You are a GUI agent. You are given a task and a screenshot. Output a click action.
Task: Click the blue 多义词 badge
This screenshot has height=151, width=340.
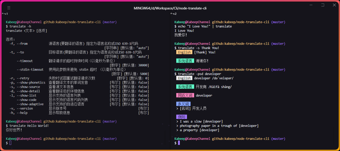point(183,104)
